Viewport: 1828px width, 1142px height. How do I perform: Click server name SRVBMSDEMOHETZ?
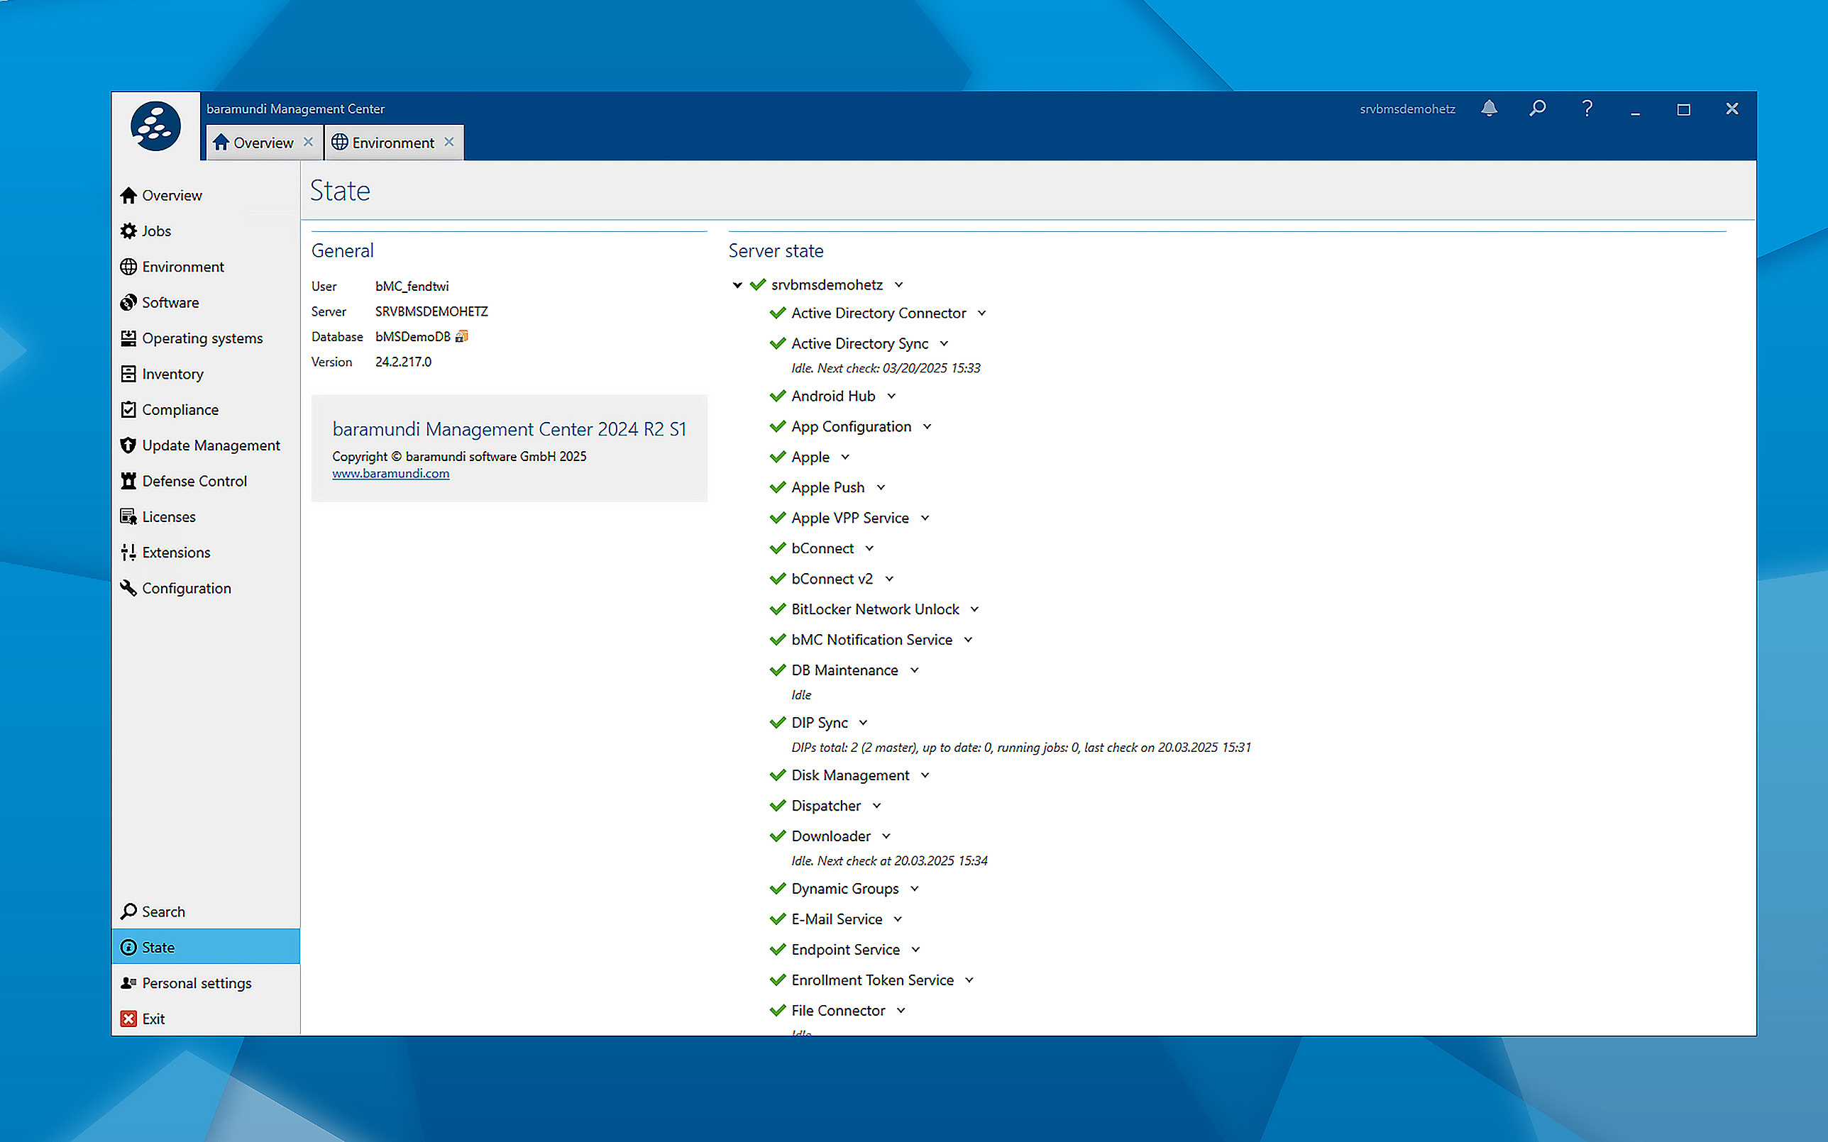tap(431, 311)
